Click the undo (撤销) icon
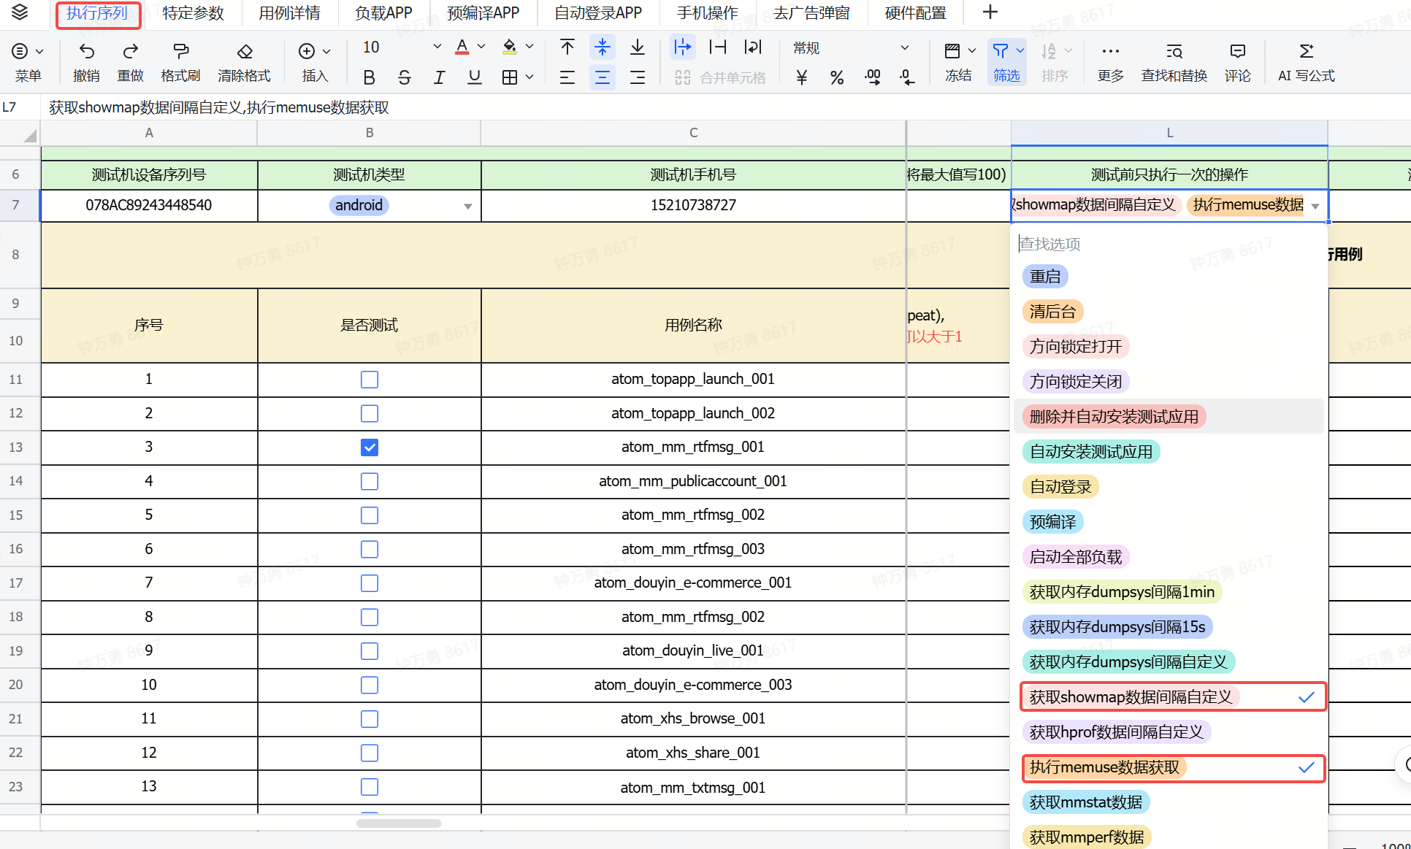This screenshot has height=849, width=1411. pos(86,50)
